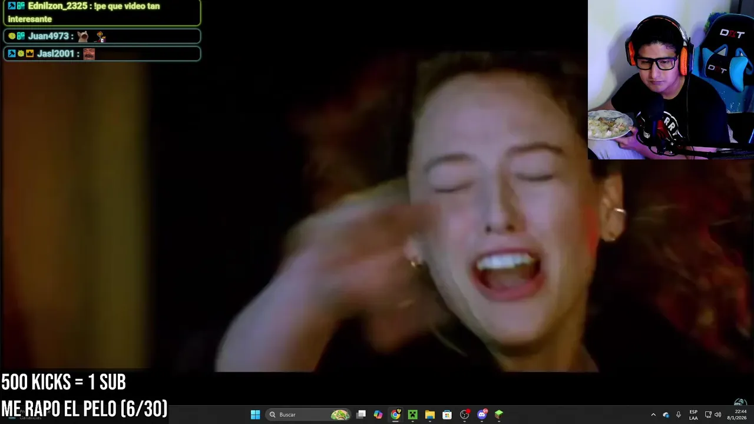754x424 pixels.
Task: Open Discord from the taskbar
Action: coord(482,415)
